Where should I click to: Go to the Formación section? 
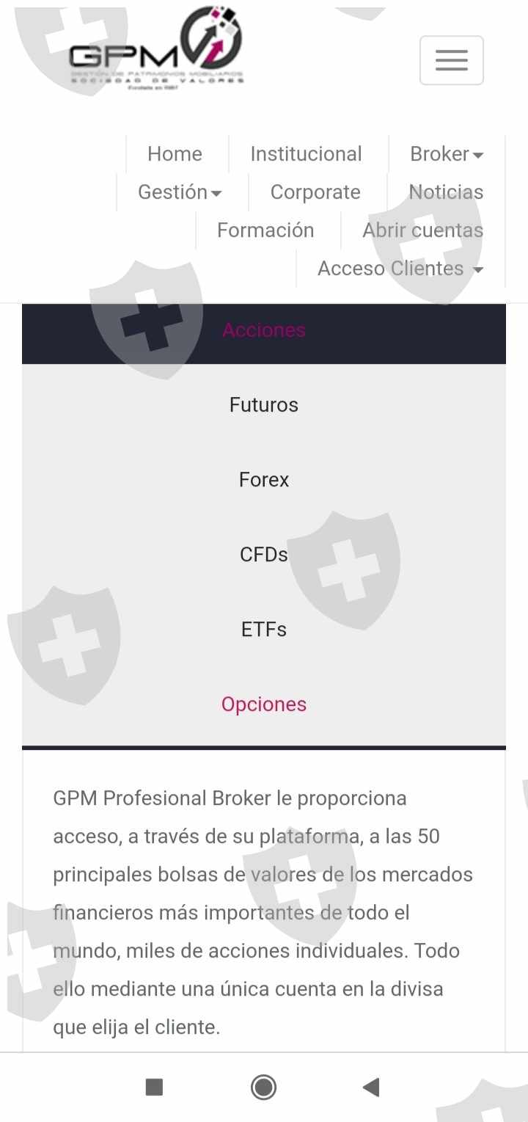265,230
